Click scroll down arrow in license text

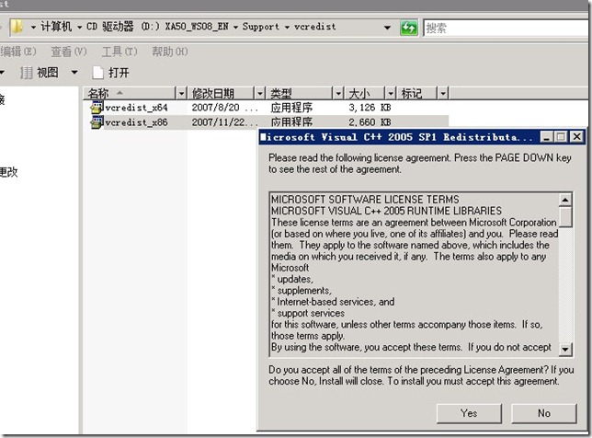tap(565, 349)
